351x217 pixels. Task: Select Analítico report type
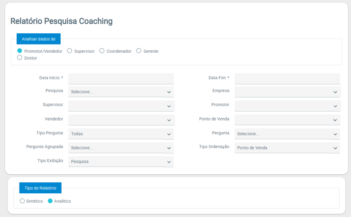coord(50,201)
